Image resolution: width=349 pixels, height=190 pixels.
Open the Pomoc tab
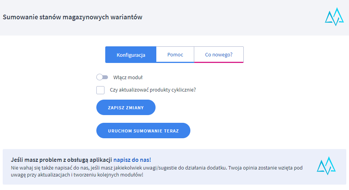point(175,54)
